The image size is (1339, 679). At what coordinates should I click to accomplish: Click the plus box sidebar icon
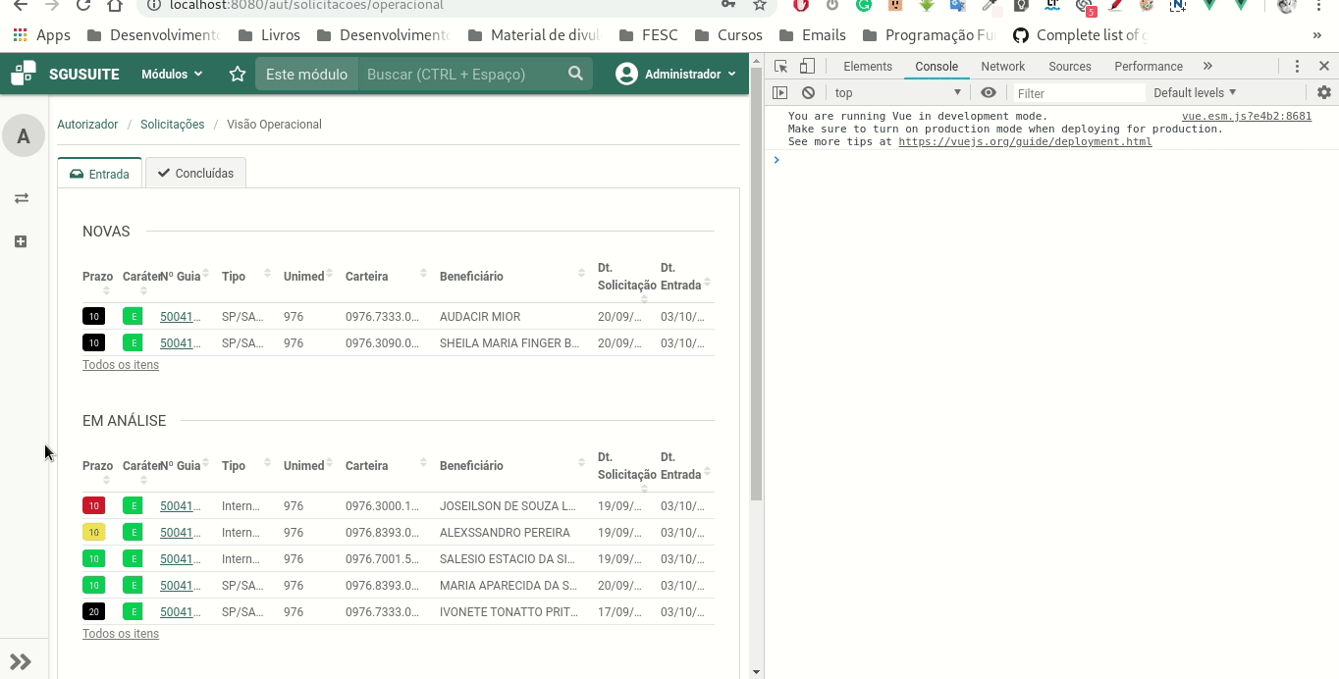pos(21,241)
